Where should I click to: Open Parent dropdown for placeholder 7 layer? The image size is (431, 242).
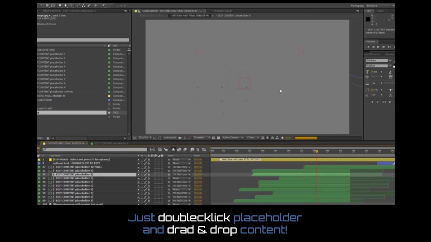181,178
